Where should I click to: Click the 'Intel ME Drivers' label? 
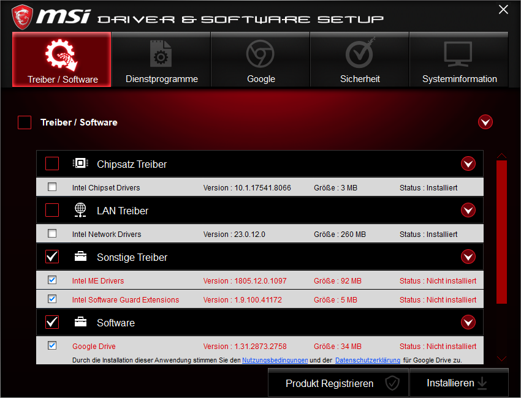click(98, 281)
